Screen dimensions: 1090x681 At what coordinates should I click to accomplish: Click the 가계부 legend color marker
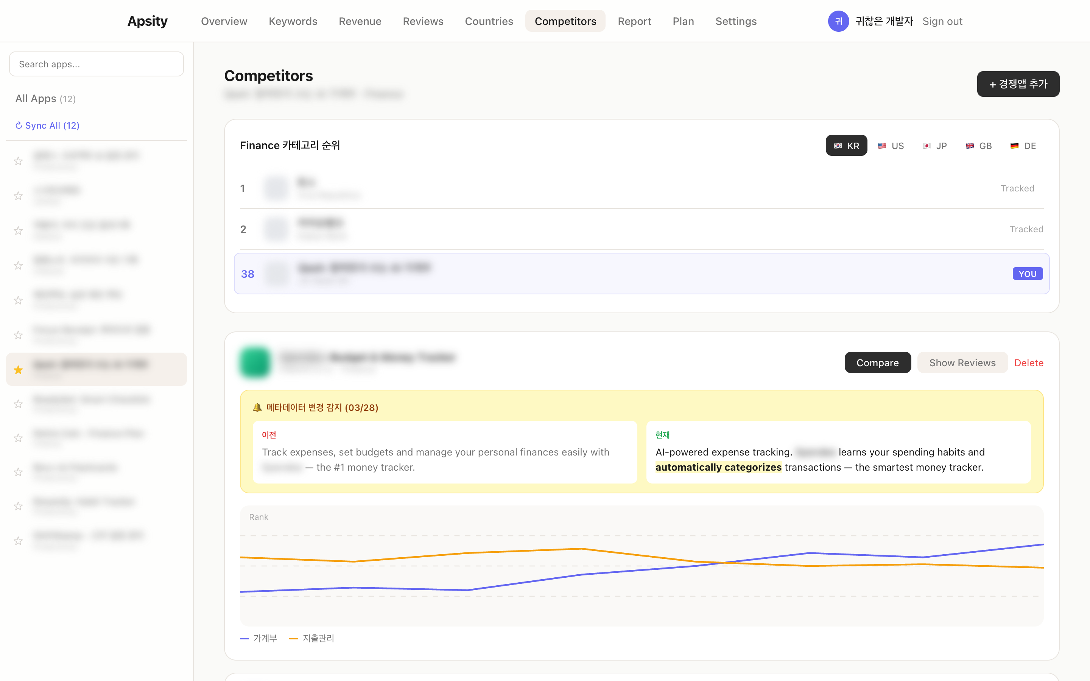pyautogui.click(x=244, y=638)
